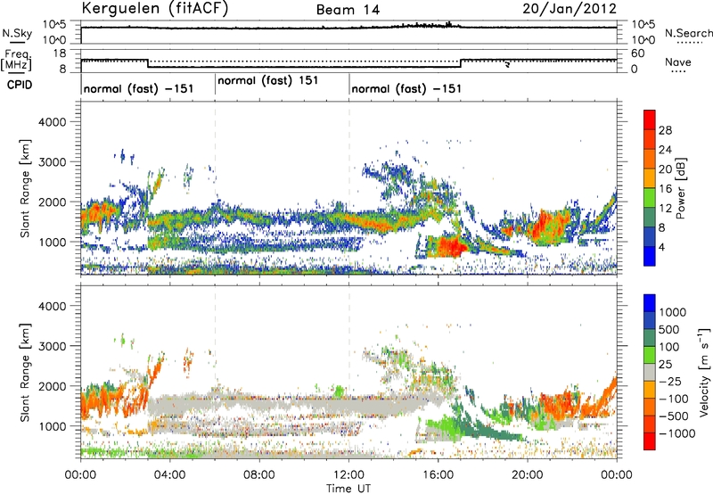The height and width of the screenshot is (494, 713).
Task: Click the light green 12–16 dB power swatch
Action: 650,197
